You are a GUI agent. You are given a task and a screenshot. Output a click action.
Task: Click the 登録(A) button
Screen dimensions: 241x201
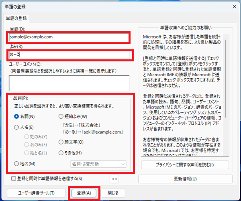[x=83, y=193]
